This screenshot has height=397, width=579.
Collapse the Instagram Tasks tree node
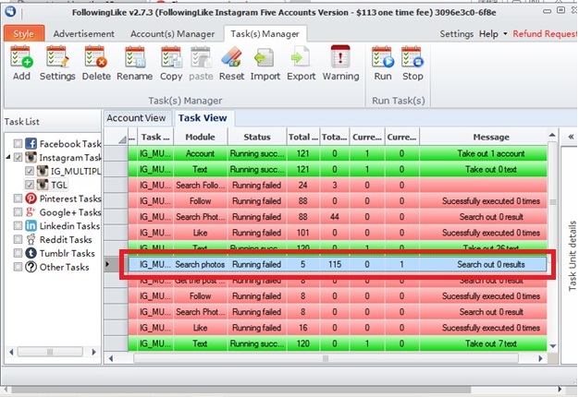coord(7,158)
